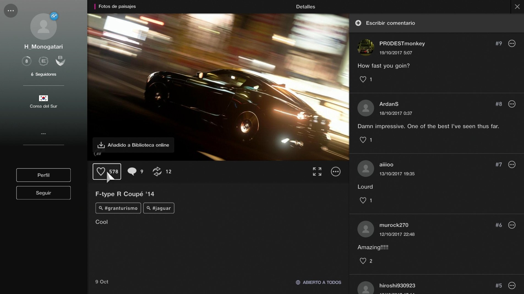The height and width of the screenshot is (294, 524).
Task: Like PR0DESTmonkey's comment heart
Action: pos(362,79)
